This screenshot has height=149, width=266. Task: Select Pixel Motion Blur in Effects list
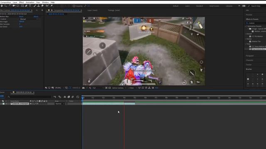[x=259, y=49]
